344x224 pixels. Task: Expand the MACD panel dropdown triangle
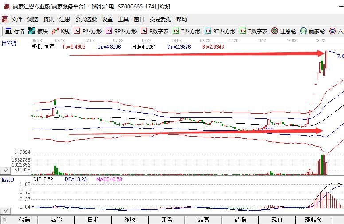click(5, 211)
